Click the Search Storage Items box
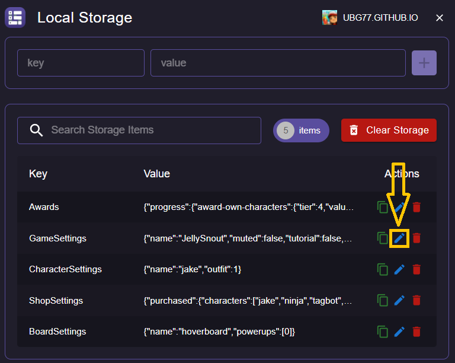The height and width of the screenshot is (363, 455). [148, 130]
